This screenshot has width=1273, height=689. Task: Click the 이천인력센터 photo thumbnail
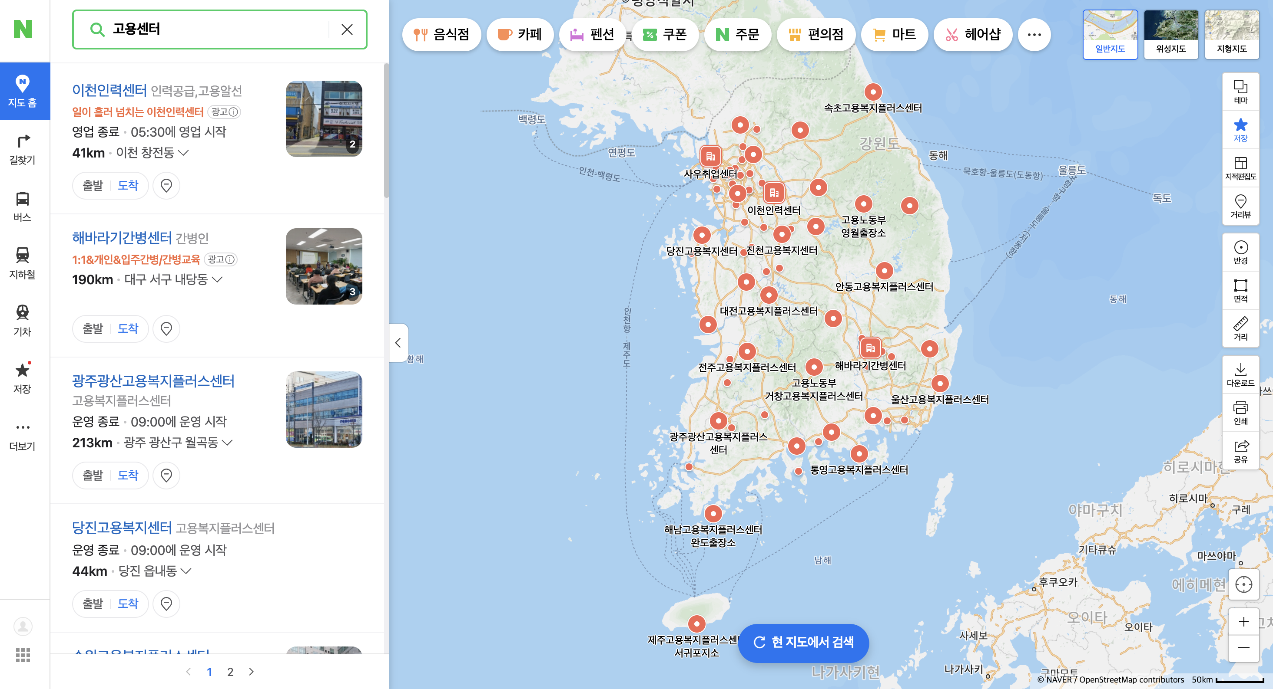(324, 118)
